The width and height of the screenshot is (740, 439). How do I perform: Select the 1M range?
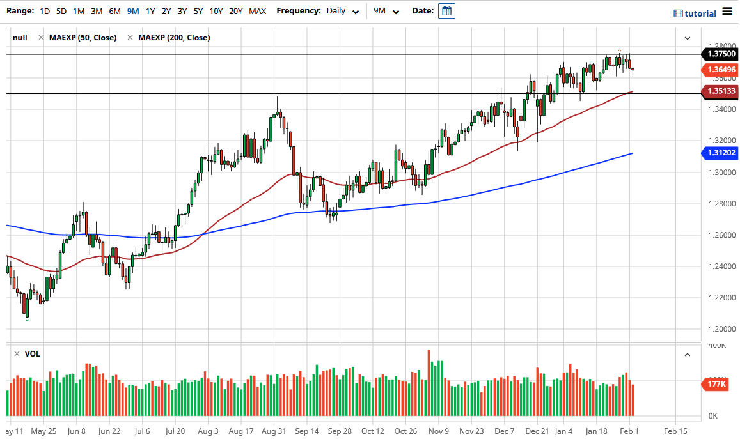79,11
